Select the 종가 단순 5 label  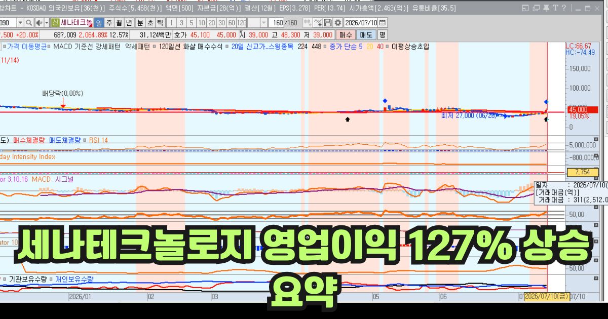point(347,46)
